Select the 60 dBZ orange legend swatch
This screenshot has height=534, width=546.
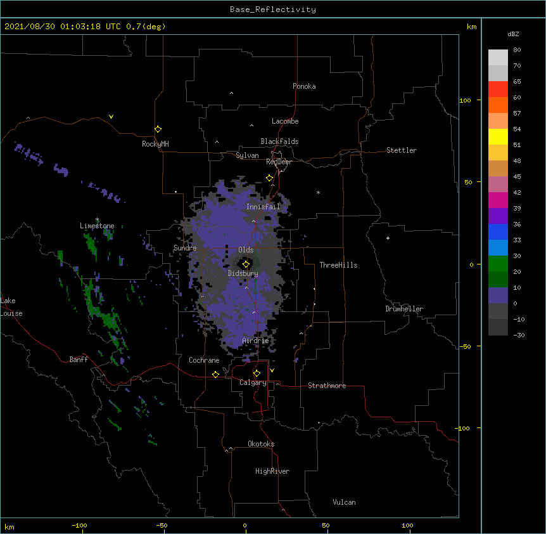pyautogui.click(x=498, y=105)
